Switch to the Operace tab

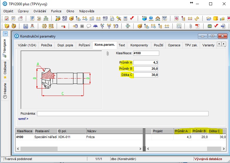[x=174, y=45]
